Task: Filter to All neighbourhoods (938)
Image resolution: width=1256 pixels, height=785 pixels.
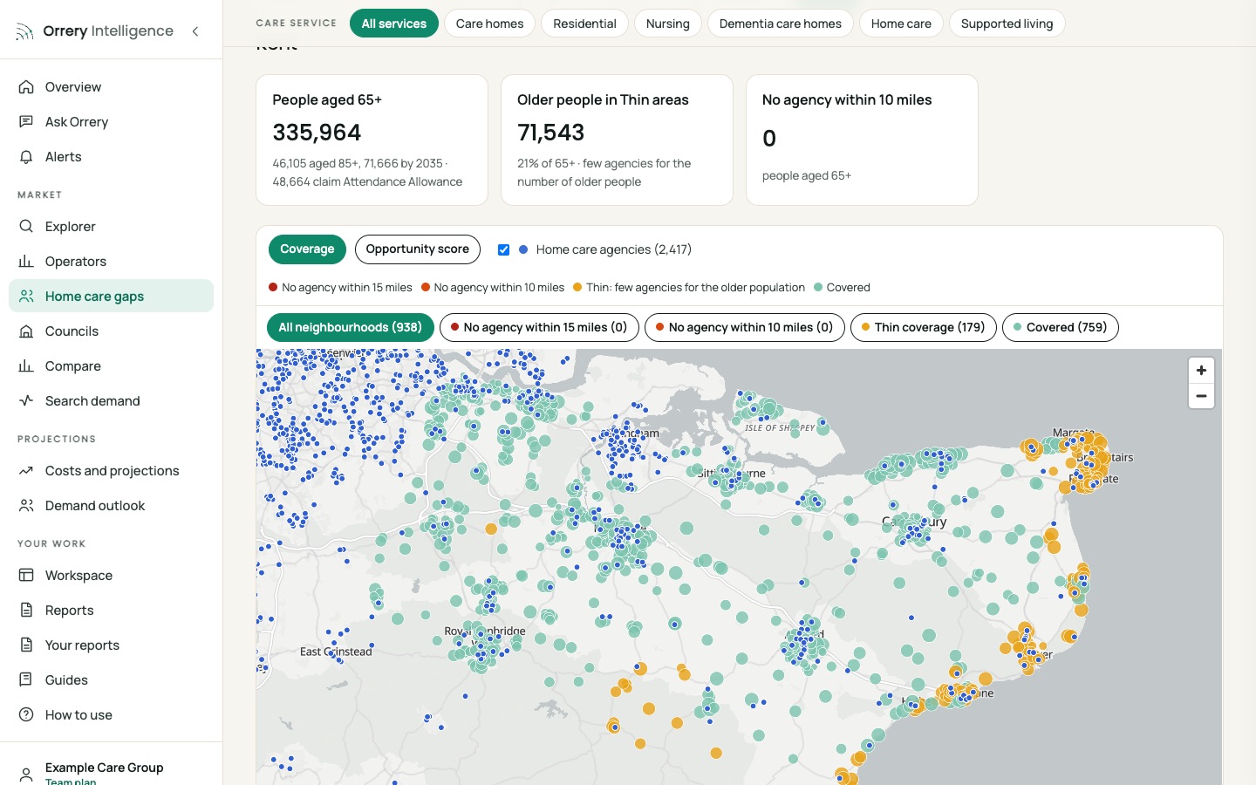Action: tap(351, 328)
